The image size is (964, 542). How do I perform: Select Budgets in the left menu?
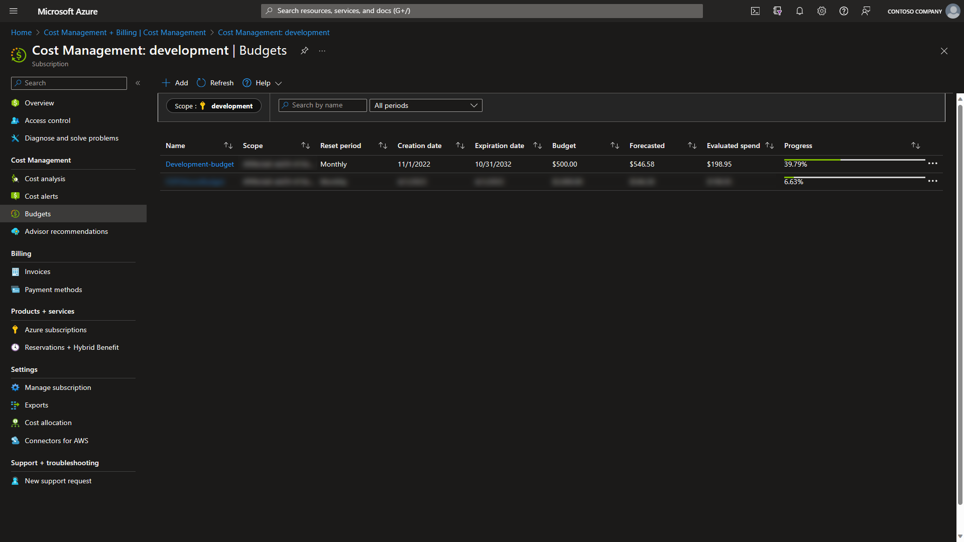point(73,214)
